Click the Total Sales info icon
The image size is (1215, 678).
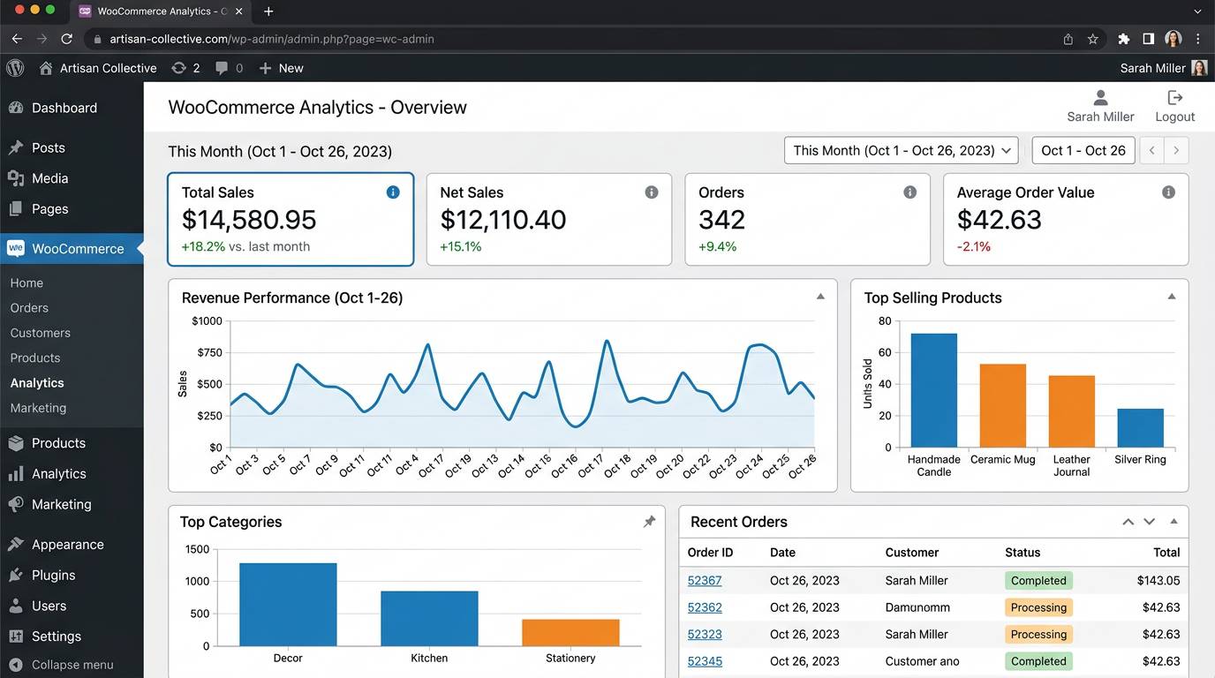[x=393, y=192]
